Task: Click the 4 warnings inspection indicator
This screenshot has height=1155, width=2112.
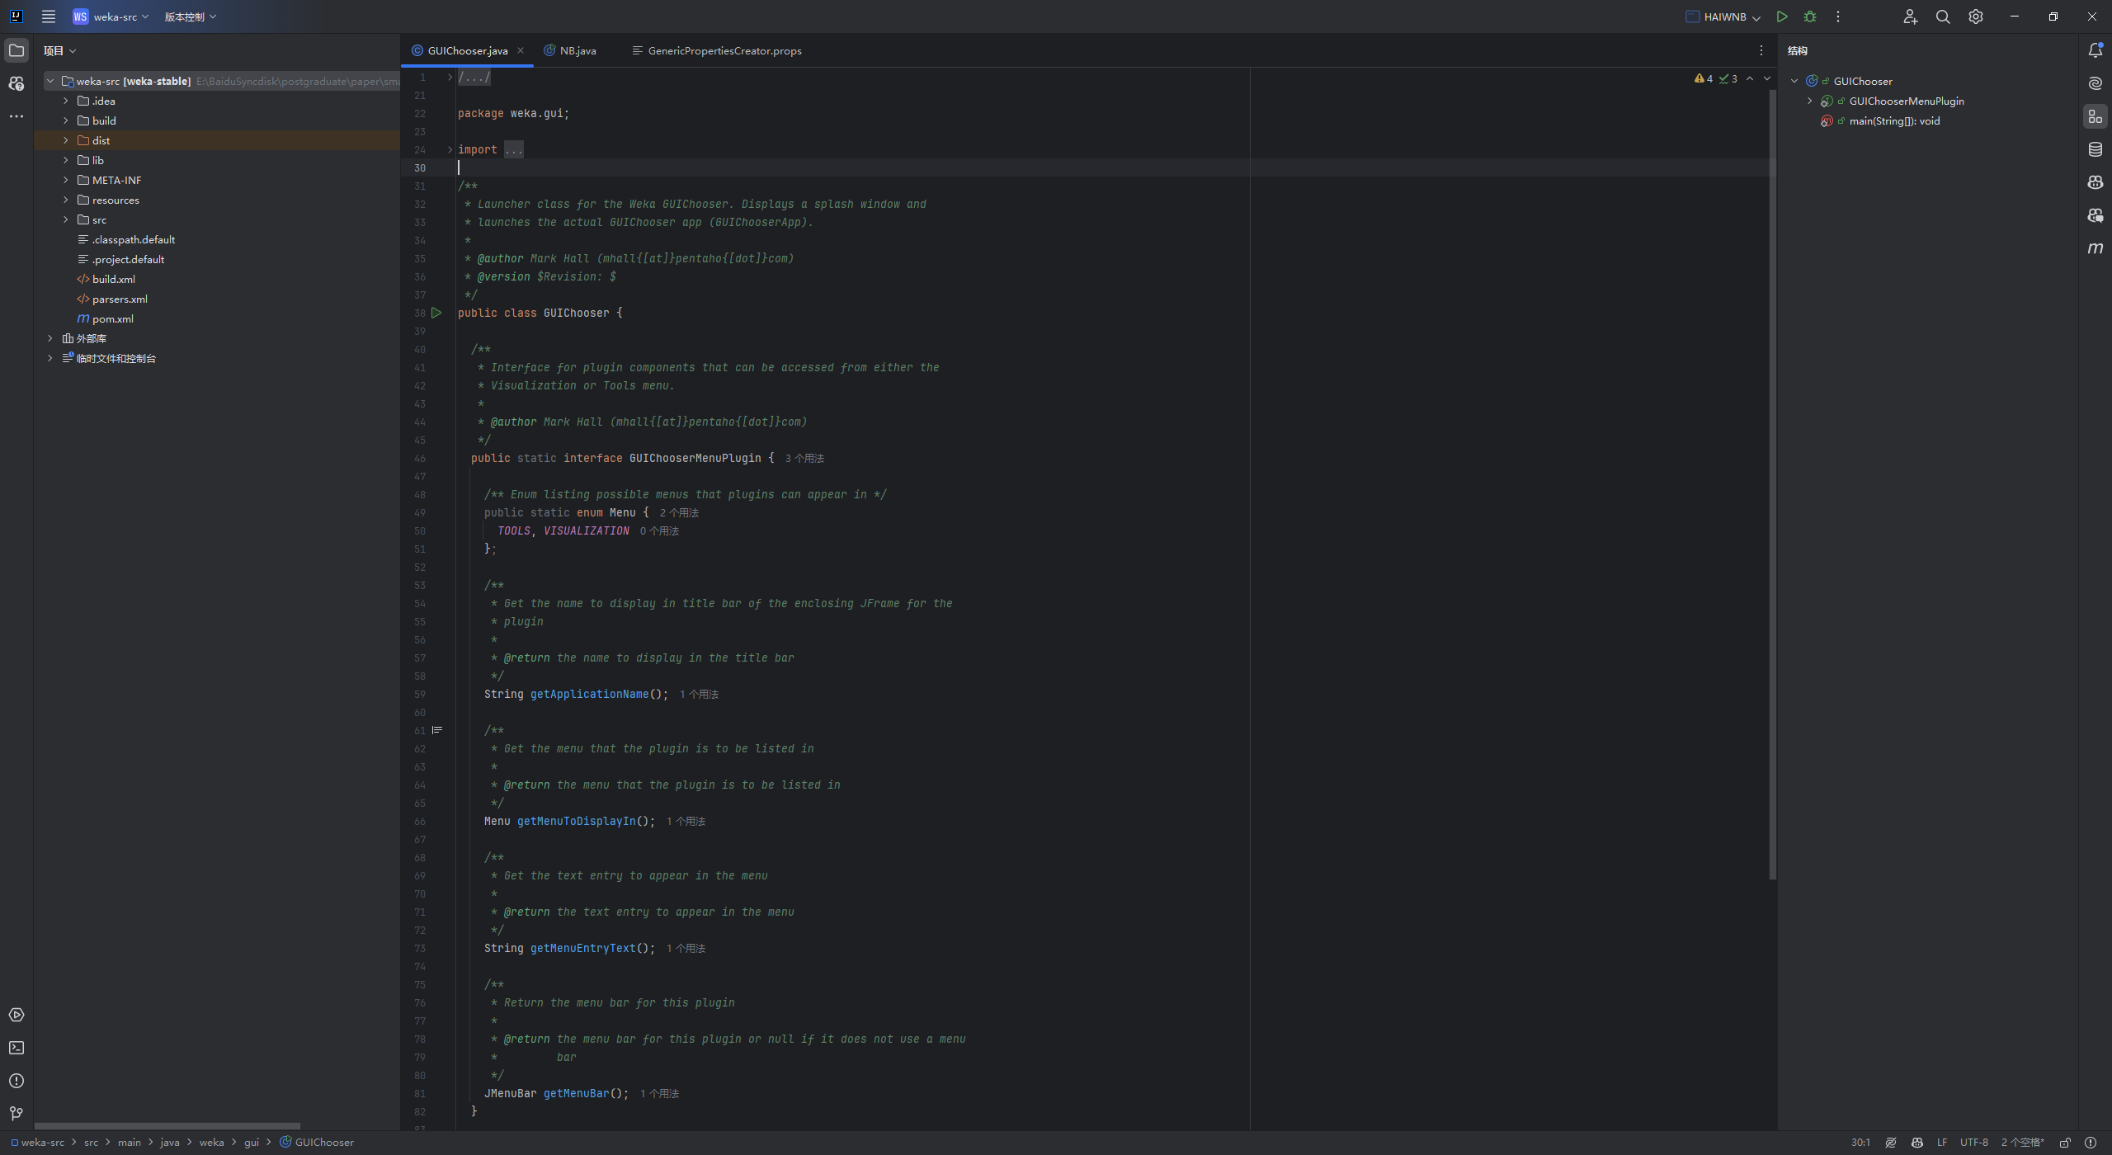Action: click(1704, 78)
